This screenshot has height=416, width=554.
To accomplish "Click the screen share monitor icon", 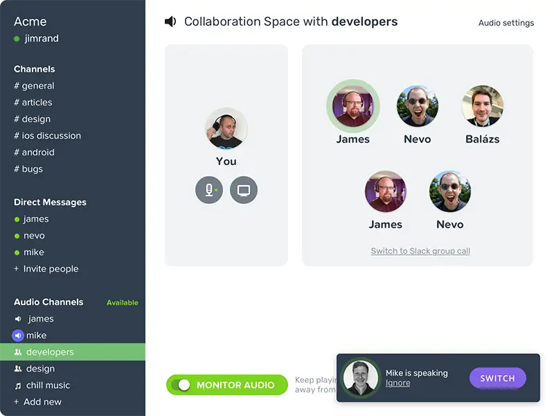I will 244,190.
